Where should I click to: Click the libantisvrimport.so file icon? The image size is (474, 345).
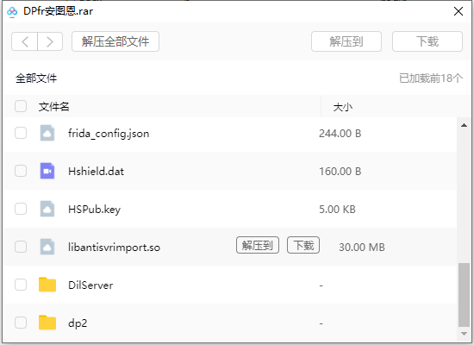tap(47, 247)
